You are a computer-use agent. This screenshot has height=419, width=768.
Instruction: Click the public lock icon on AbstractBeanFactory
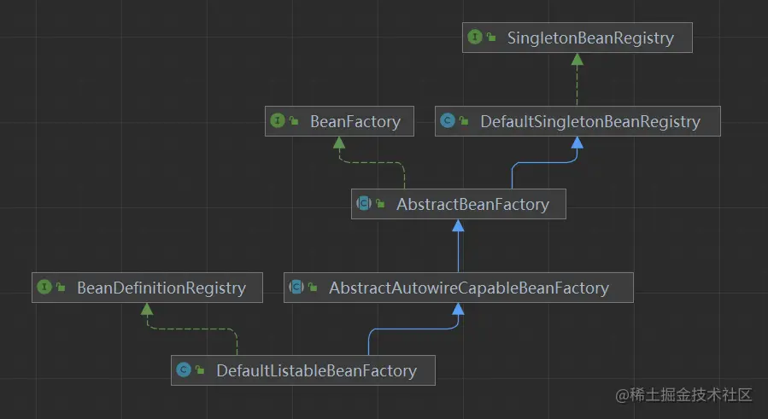380,204
